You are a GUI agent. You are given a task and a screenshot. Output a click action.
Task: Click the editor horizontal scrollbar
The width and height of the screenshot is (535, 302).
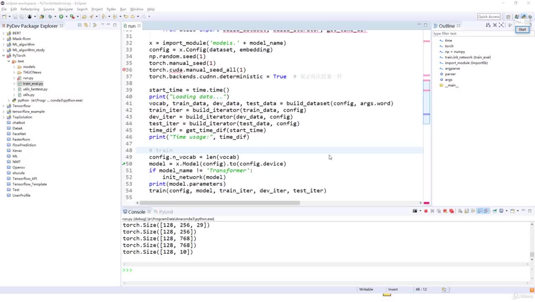click(x=220, y=203)
